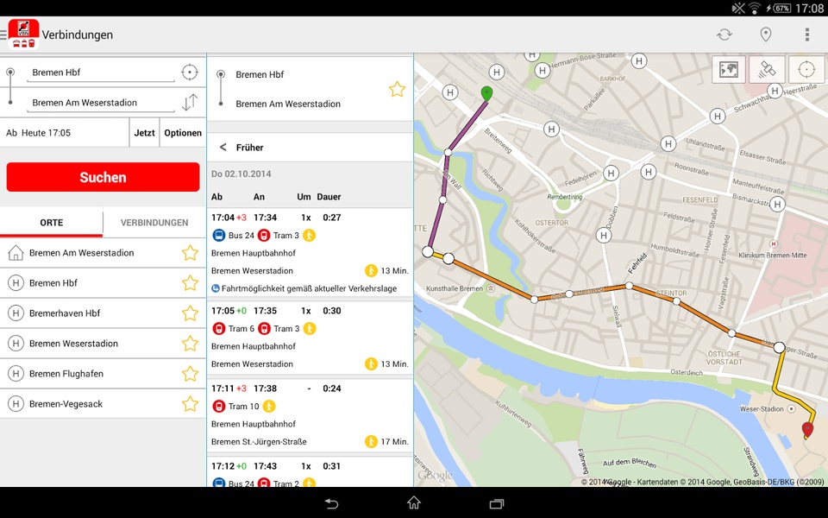Tap the VBN app logo
Screen dimensions: 828x518
(x=24, y=35)
